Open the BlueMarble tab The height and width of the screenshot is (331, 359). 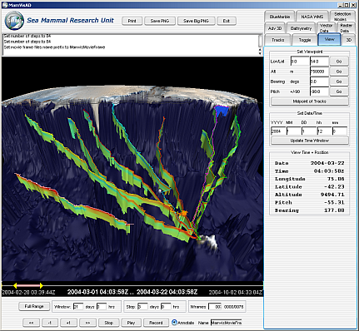point(280,17)
